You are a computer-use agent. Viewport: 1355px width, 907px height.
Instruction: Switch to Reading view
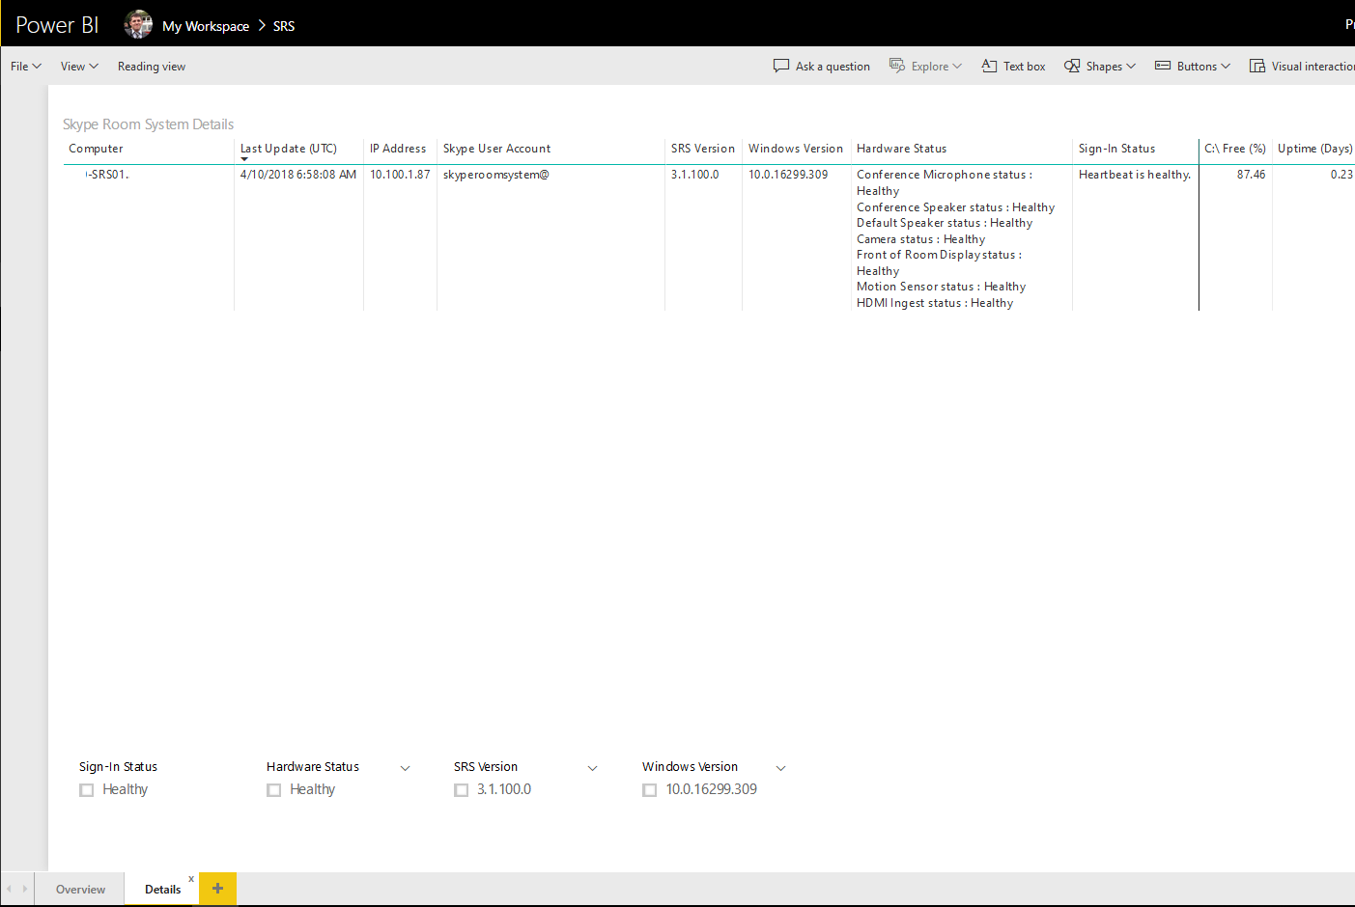pyautogui.click(x=152, y=67)
